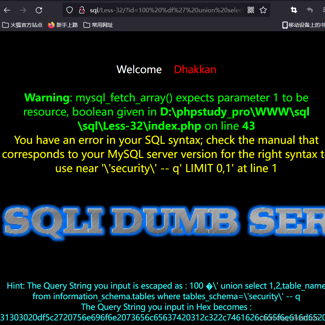Click the crop screenshot icon
The height and width of the screenshot is (325, 325).
coord(294,10)
